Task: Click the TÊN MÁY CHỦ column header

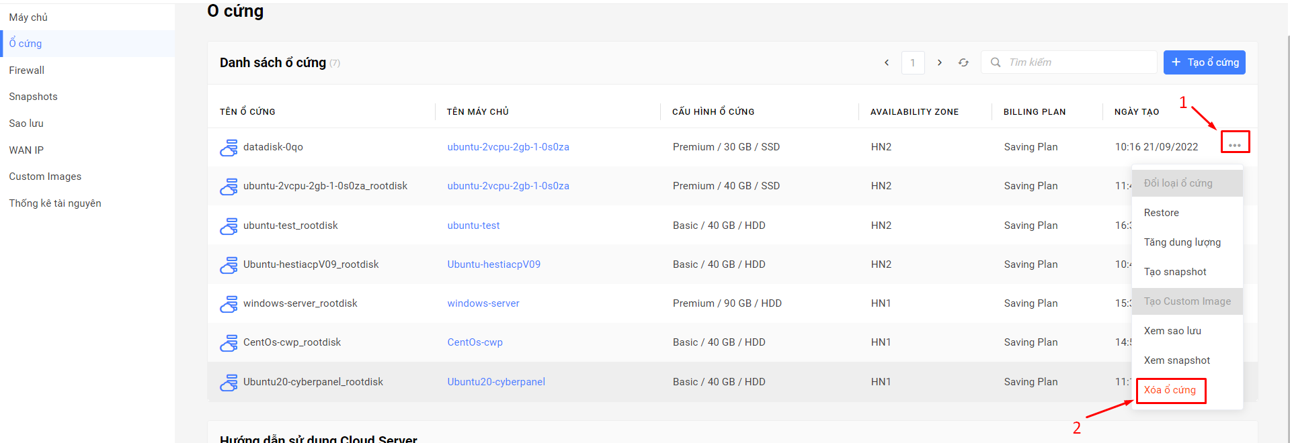Action: 478,111
